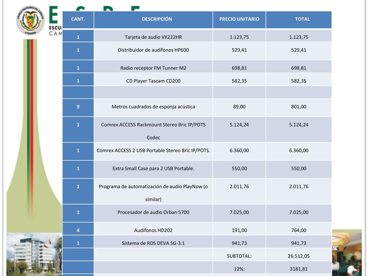Viewport: 368px width, 276px height.
Task: Click unit price 7.025,00
Action: coord(239,212)
